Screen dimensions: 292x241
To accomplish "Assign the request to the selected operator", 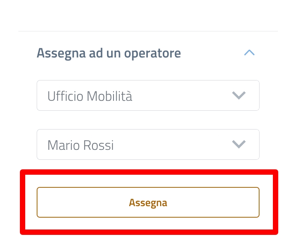I will (148, 202).
